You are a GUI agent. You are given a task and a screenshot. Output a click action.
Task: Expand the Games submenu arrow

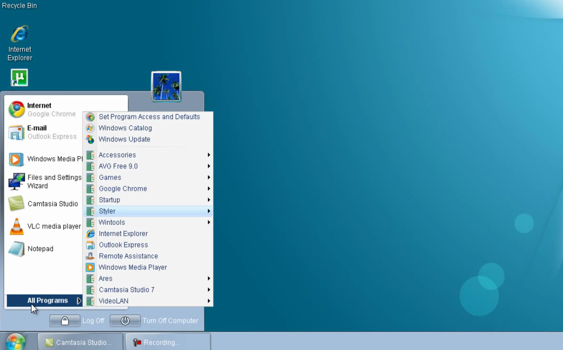208,177
